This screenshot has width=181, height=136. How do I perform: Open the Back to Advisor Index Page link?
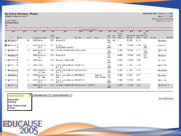(x=162, y=18)
